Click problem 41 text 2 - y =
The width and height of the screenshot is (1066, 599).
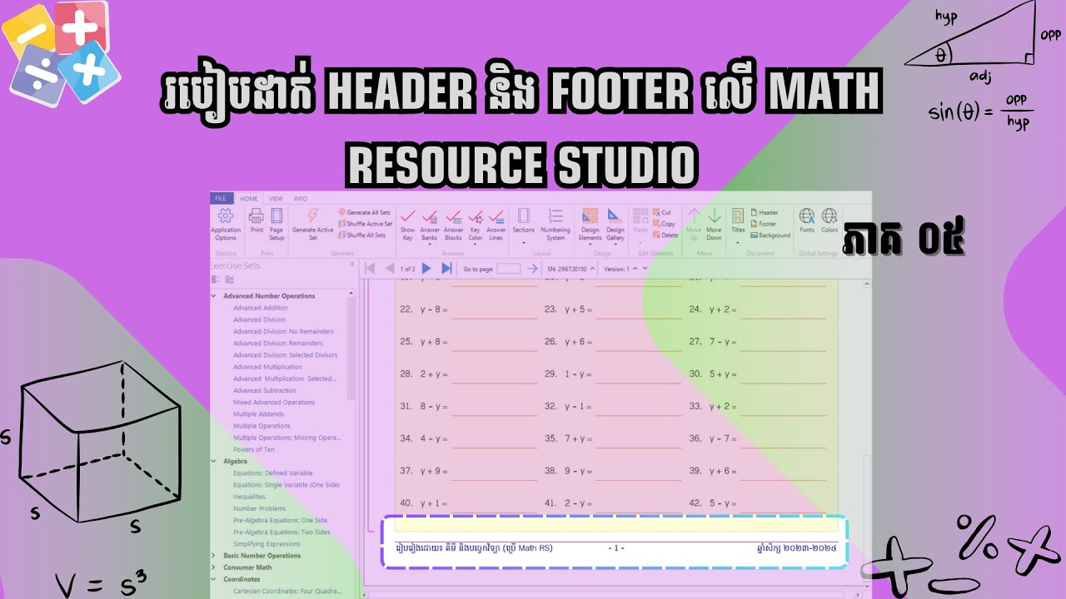click(578, 503)
